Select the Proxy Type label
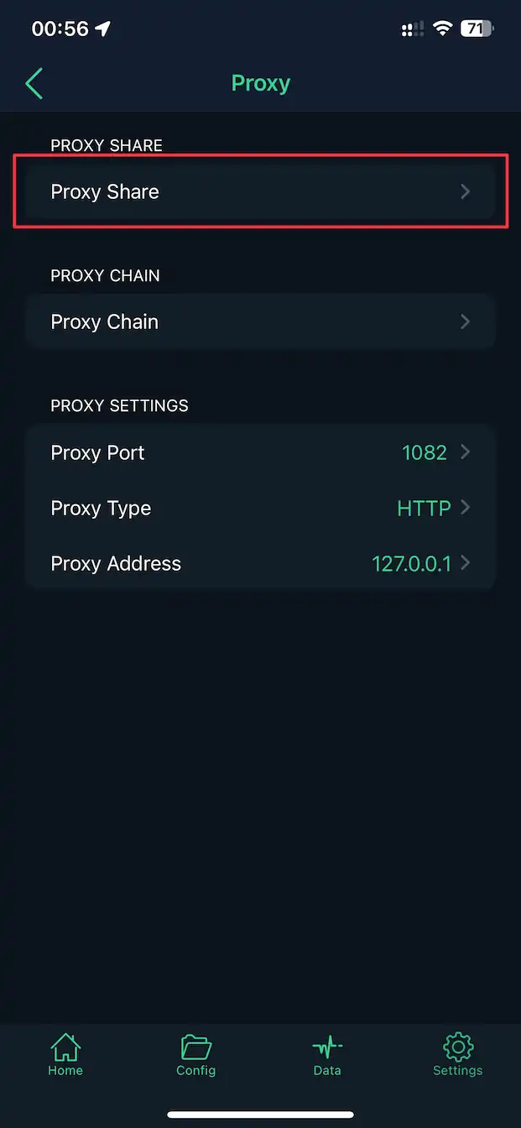 tap(101, 508)
